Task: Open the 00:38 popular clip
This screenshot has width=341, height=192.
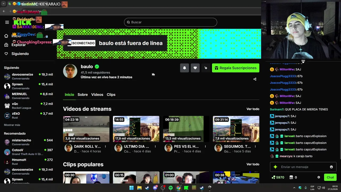Action: (x=236, y=177)
